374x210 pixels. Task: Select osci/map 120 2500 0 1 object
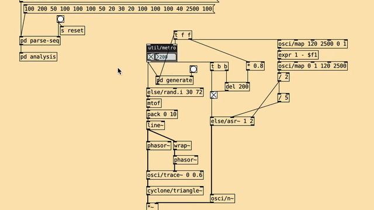[313, 44]
